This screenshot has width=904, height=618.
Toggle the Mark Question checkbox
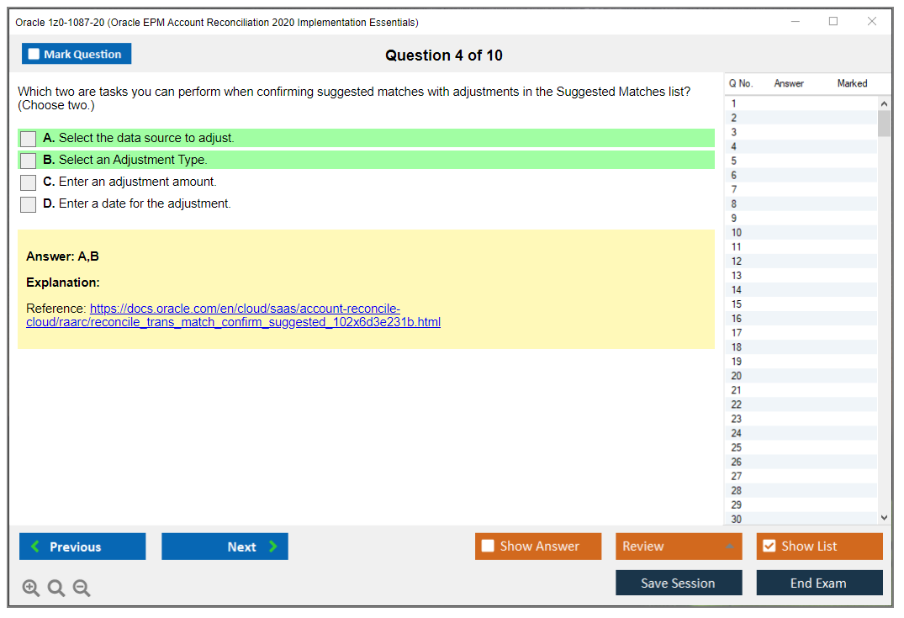click(x=77, y=54)
